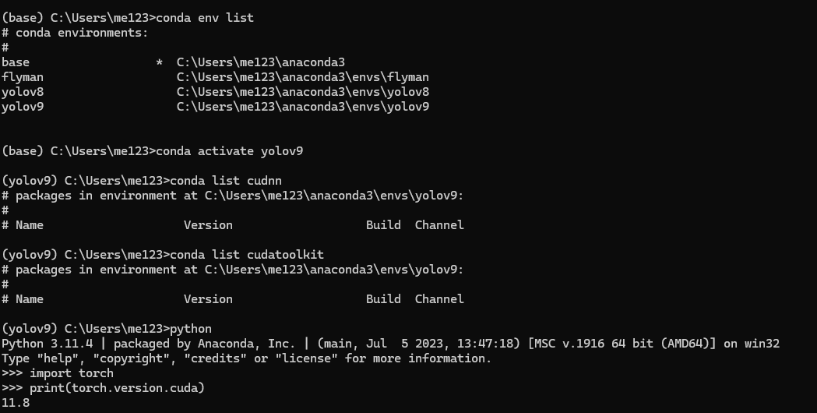This screenshot has height=413, width=817.
Task: Click the 'print(torch.version.cuda)' statement
Action: 118,388
